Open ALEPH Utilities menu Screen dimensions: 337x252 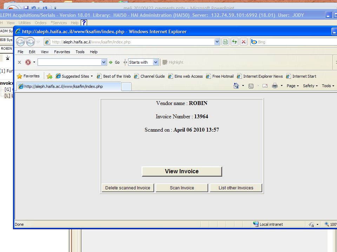tap(25, 23)
